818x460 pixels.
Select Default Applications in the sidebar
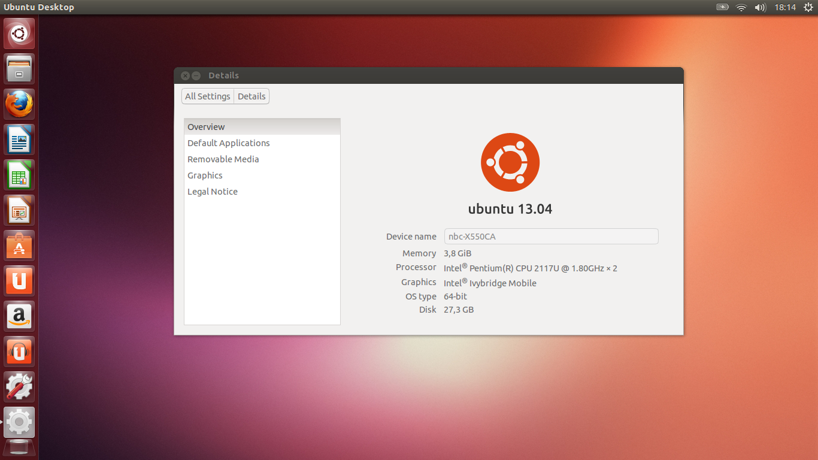[262, 143]
